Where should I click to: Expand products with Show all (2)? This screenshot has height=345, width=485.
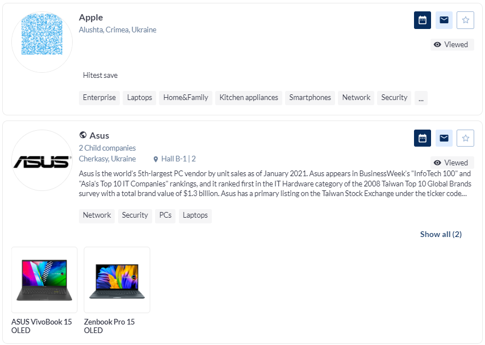pos(441,234)
